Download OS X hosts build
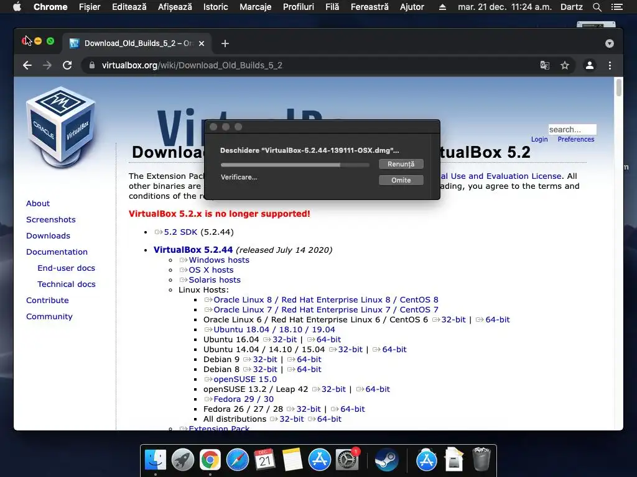This screenshot has height=477, width=637. (211, 270)
